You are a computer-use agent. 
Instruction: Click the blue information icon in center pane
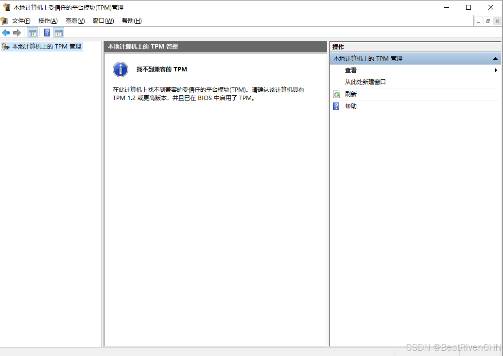click(x=121, y=69)
